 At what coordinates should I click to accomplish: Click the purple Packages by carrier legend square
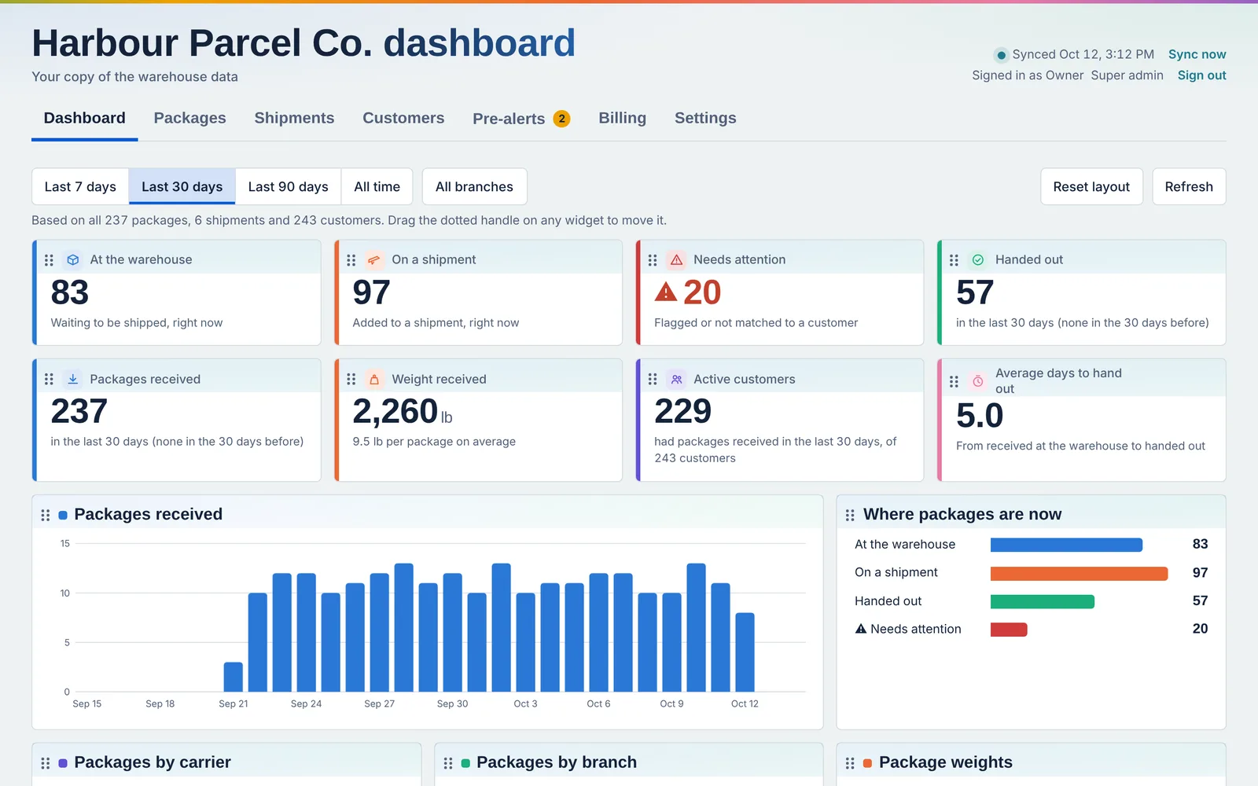point(63,763)
